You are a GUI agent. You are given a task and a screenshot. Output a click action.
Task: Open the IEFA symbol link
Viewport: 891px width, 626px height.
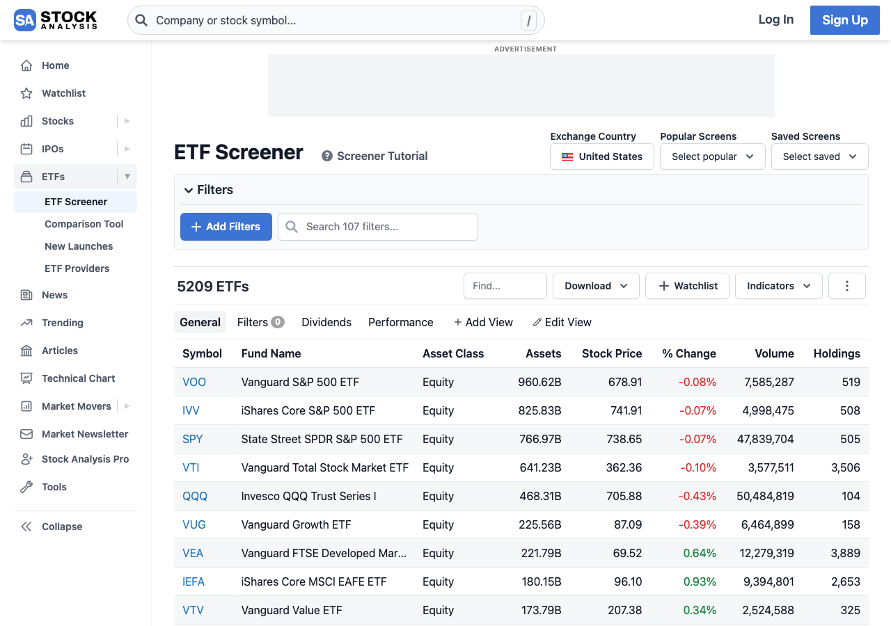pos(194,581)
